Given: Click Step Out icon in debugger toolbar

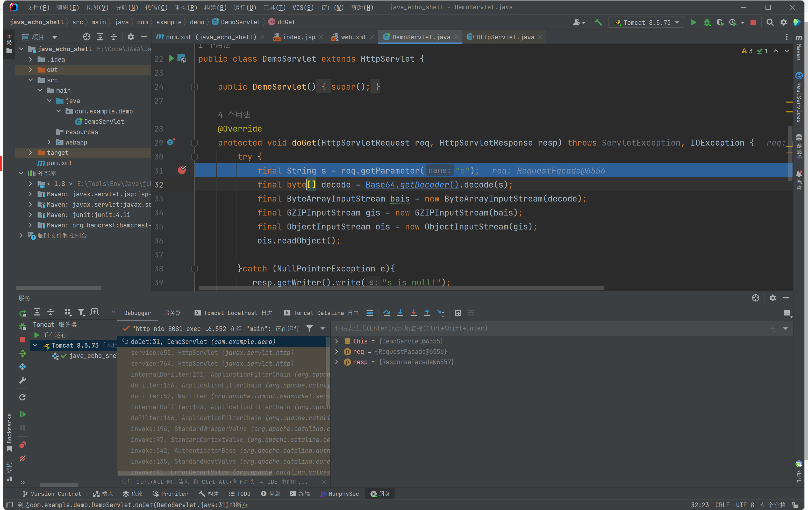Looking at the screenshot, I should [x=427, y=313].
